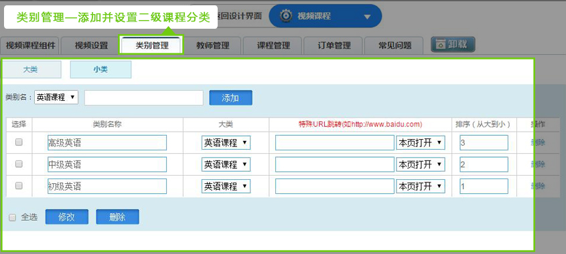Viewport: 566px width, 254px height.
Task: Toggle the 全选 checkbox
Action: [13, 217]
